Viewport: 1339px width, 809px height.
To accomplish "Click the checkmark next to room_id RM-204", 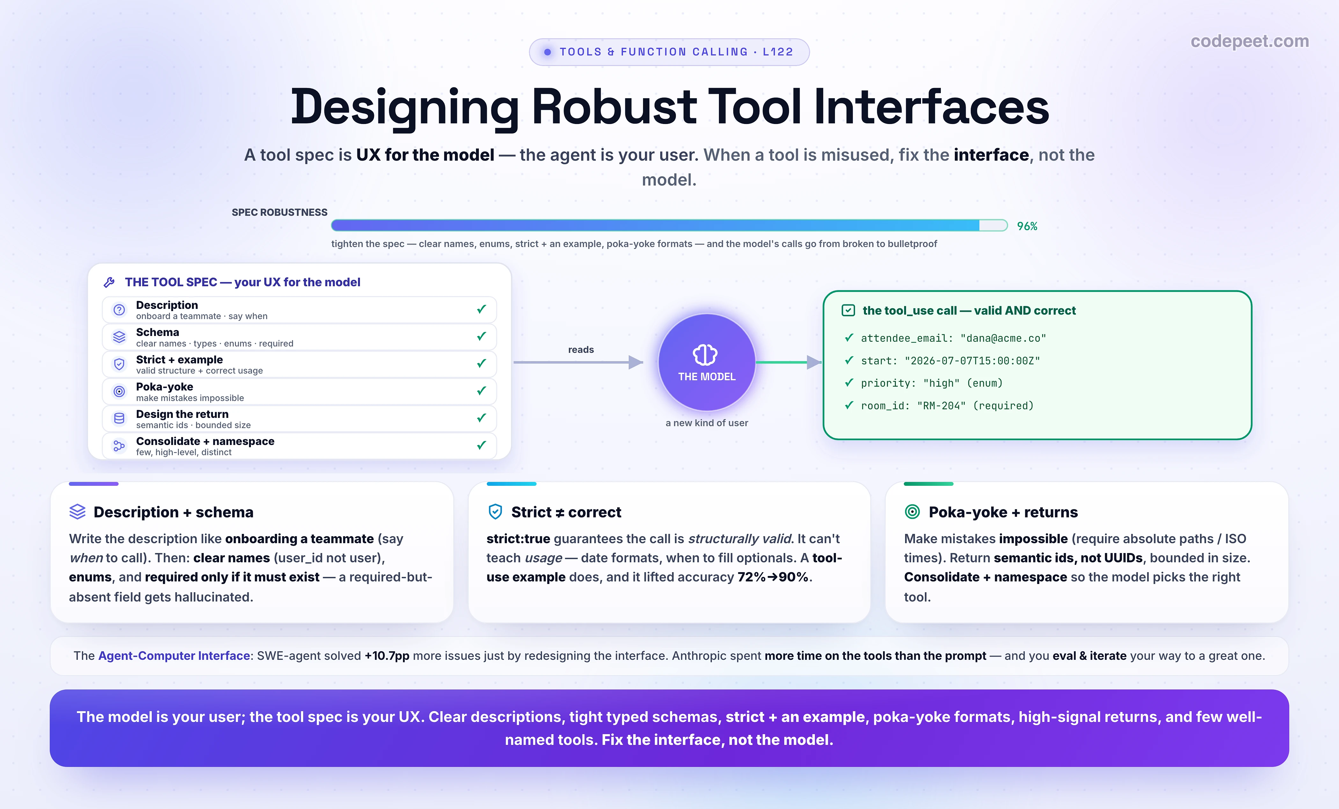I will pyautogui.click(x=849, y=405).
